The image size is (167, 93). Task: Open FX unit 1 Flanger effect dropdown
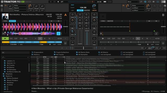(21, 10)
